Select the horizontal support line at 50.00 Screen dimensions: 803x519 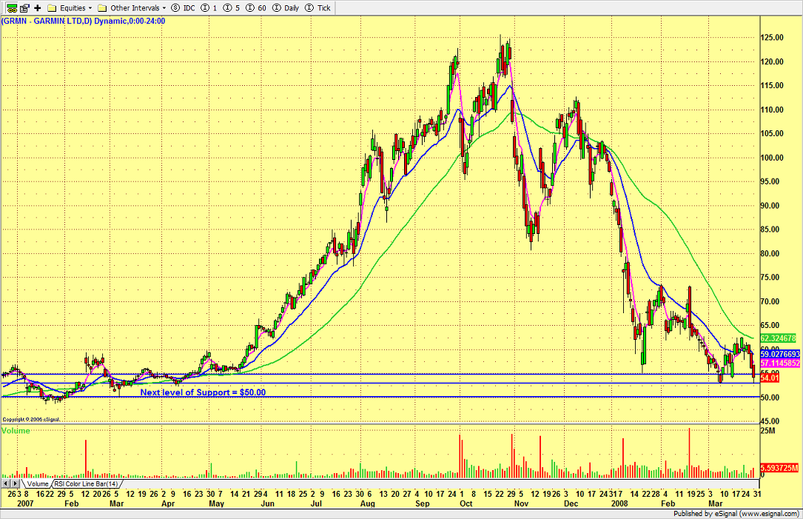[x=379, y=397]
